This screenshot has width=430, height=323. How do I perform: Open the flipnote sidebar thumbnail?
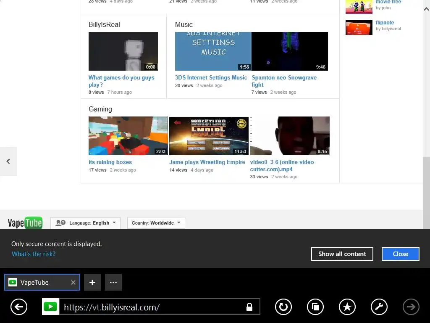359,27
